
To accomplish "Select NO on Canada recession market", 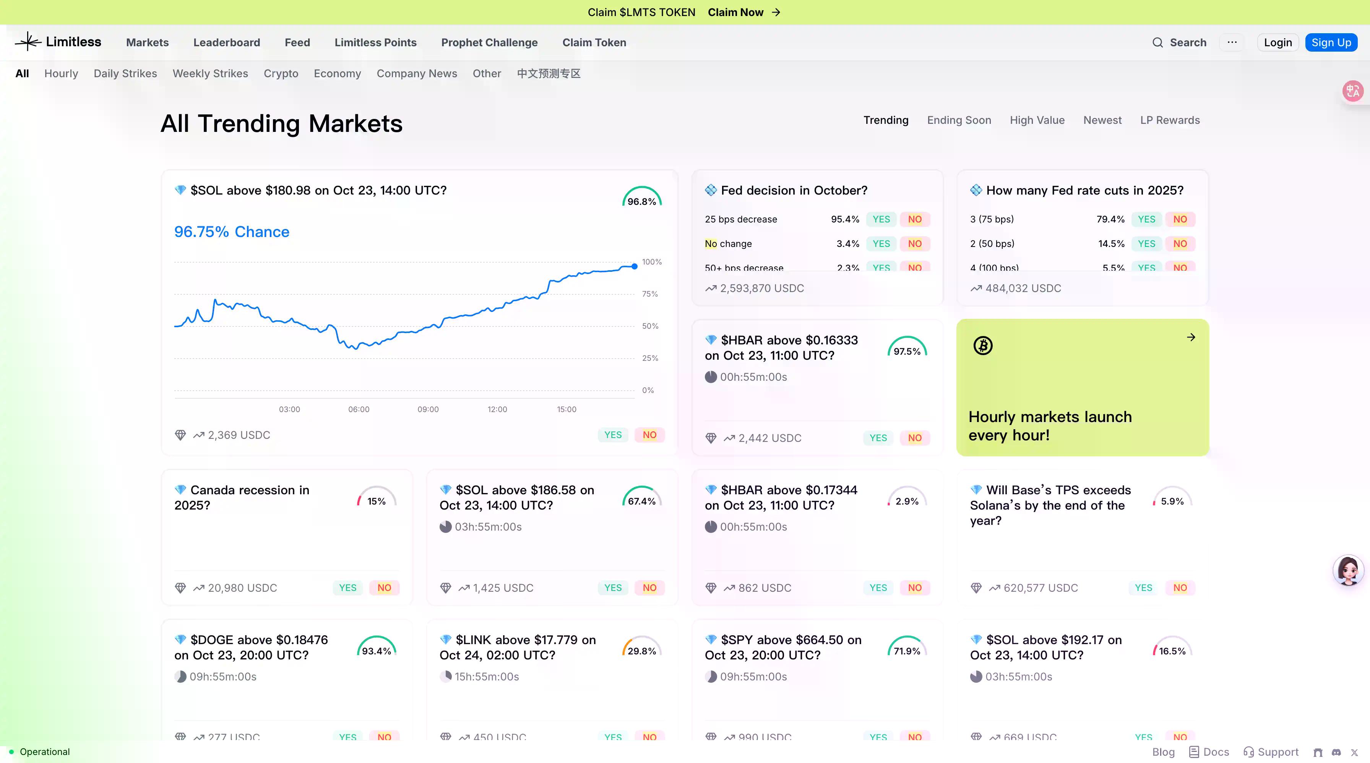I will coord(384,588).
